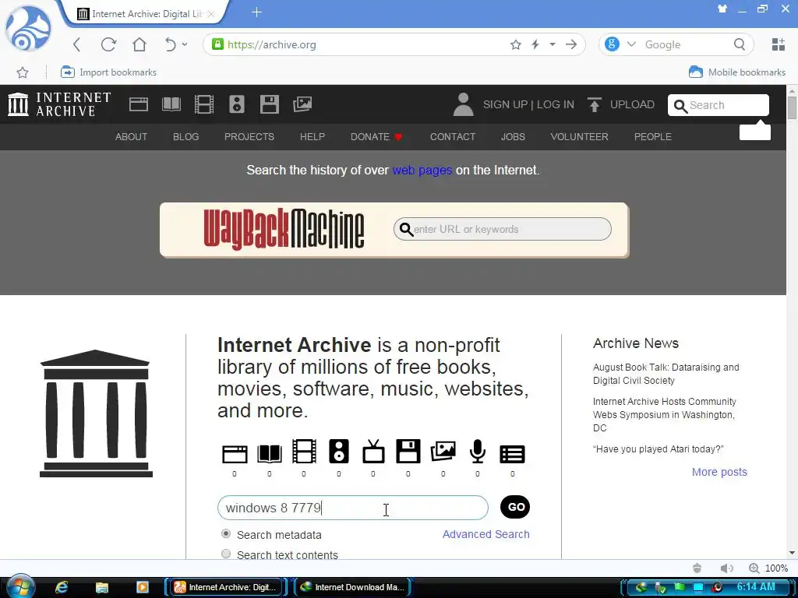Open the Texts book icon in top navigation
This screenshot has width=798, height=598.
(x=171, y=104)
